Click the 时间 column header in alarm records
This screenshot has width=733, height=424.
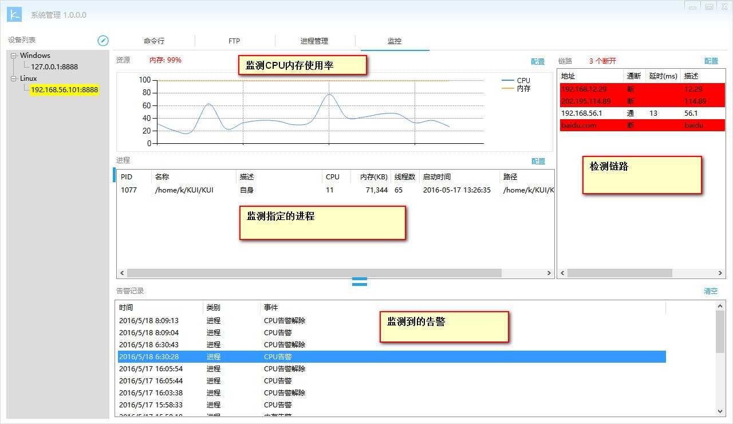(160, 308)
